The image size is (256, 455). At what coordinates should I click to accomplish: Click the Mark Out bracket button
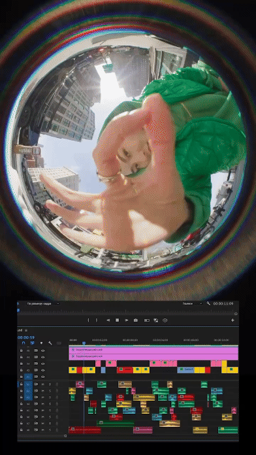(x=97, y=320)
